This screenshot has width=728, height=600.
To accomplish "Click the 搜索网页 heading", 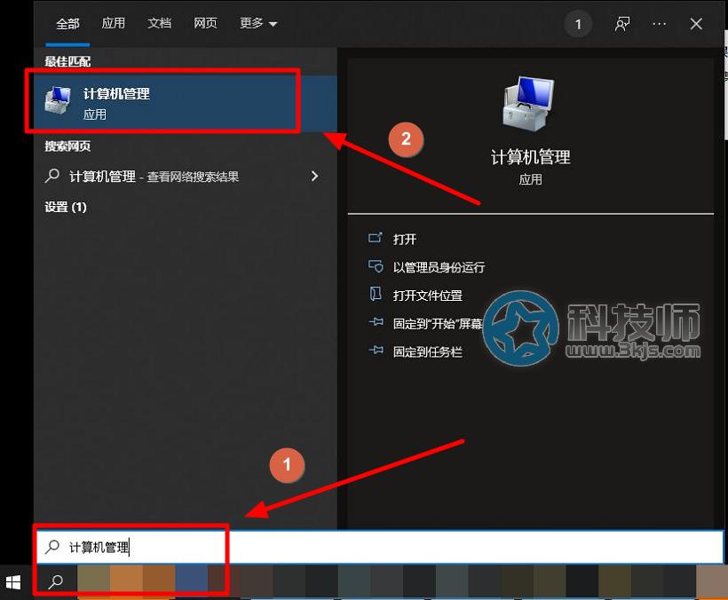I will pos(67,146).
